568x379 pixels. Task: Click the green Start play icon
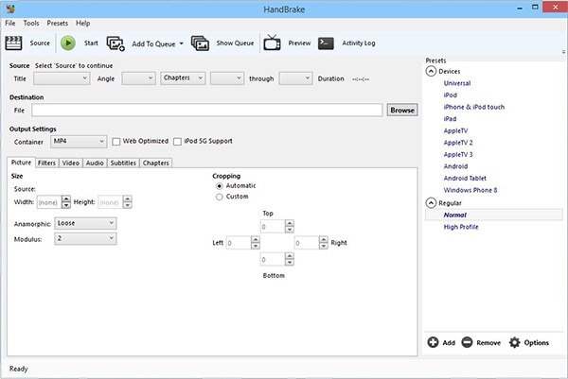tap(68, 43)
